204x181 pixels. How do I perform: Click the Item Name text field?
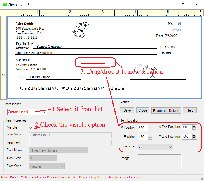pyautogui.click(x=70, y=135)
